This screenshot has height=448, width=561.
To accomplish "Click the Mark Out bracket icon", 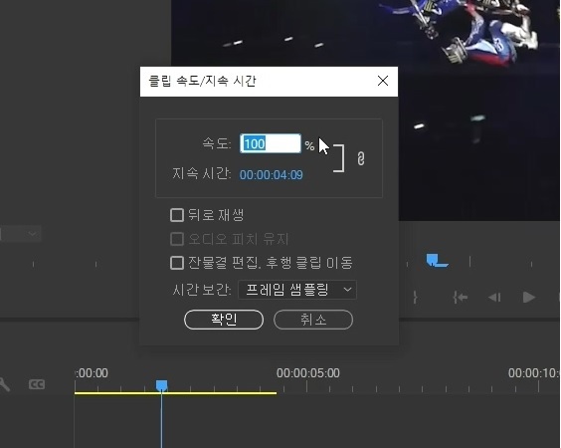I will [x=415, y=298].
